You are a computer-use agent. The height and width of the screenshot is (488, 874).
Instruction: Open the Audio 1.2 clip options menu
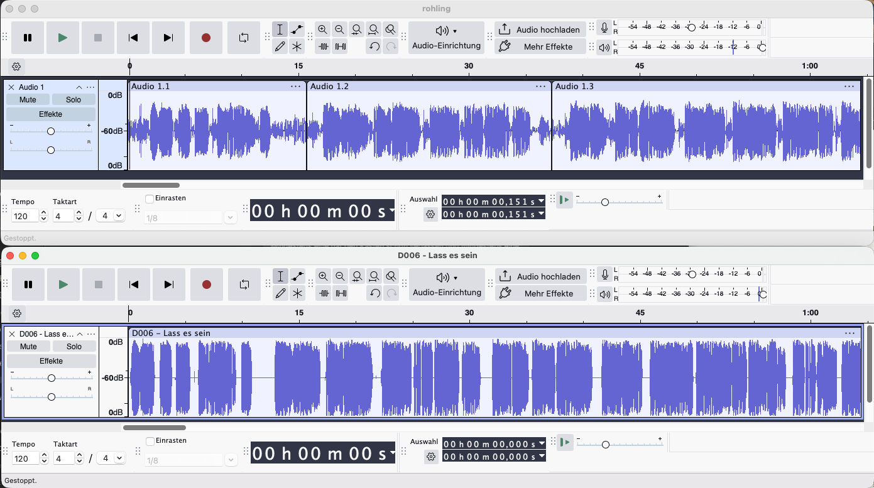point(541,87)
